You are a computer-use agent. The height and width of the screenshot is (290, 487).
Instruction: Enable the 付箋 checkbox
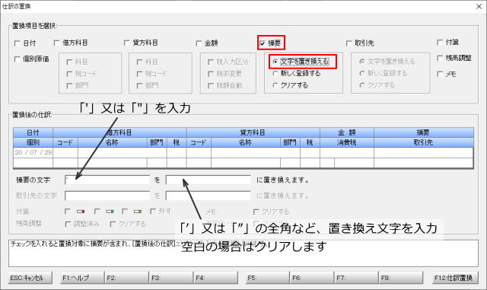pyautogui.click(x=440, y=43)
